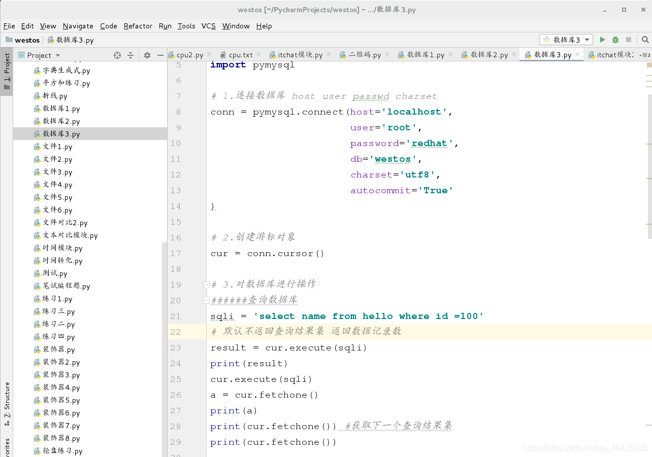This screenshot has height=457, width=652.
Task: Open the Tools menu
Action: tap(186, 26)
